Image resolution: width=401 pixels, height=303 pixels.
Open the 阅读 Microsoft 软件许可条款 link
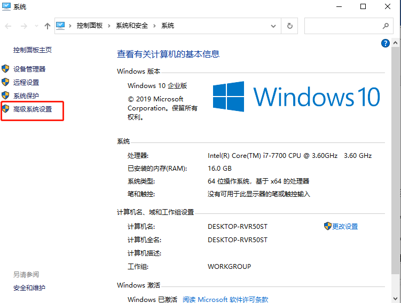(x=225, y=299)
